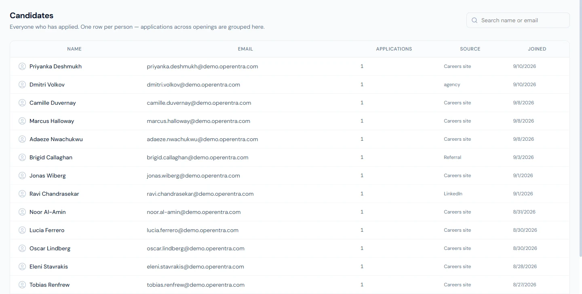Click email jonas.wiberg@demo.operentra.com
The height and width of the screenshot is (294, 582).
[x=194, y=176]
